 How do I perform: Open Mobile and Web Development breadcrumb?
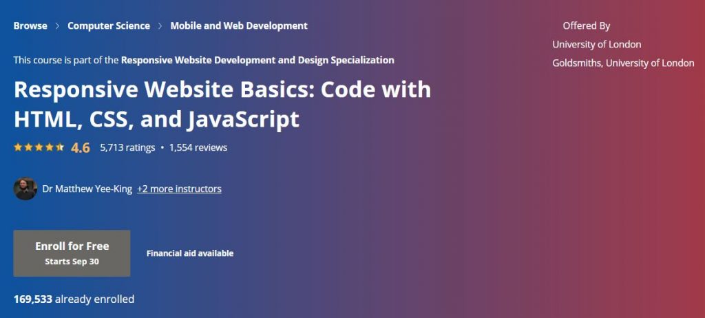tap(239, 25)
